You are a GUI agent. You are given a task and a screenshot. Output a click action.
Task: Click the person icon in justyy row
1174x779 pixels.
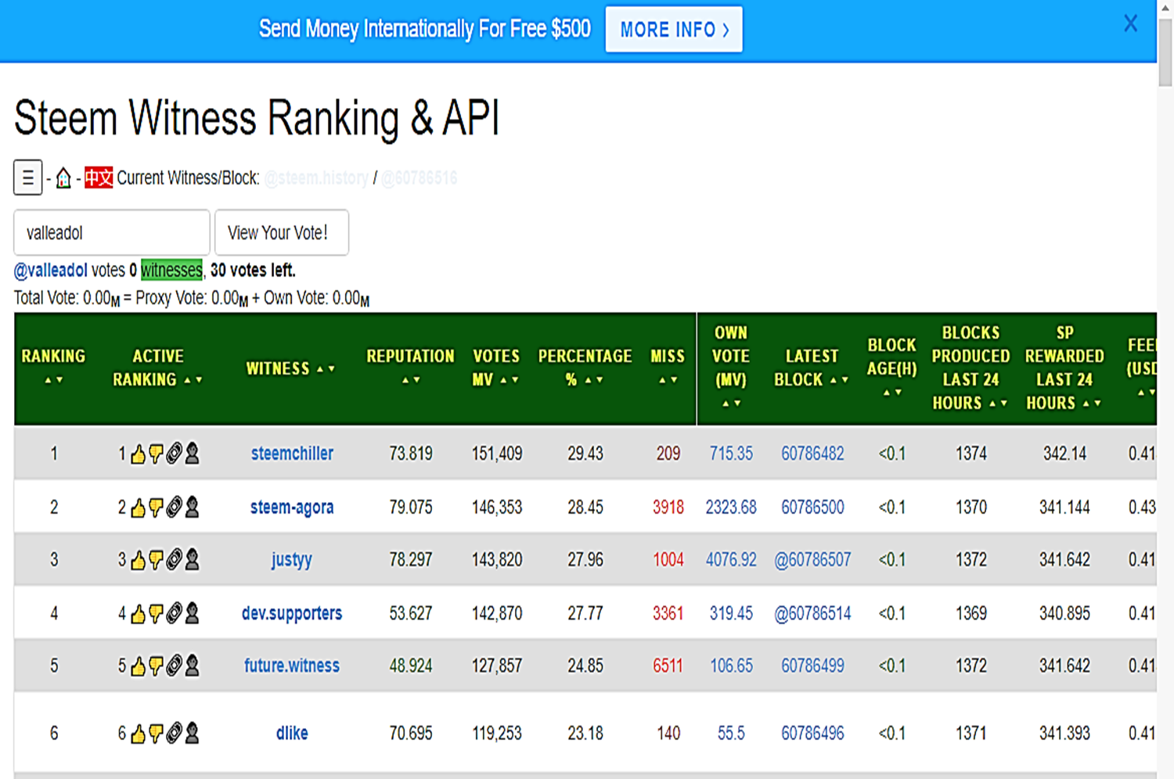click(x=192, y=559)
